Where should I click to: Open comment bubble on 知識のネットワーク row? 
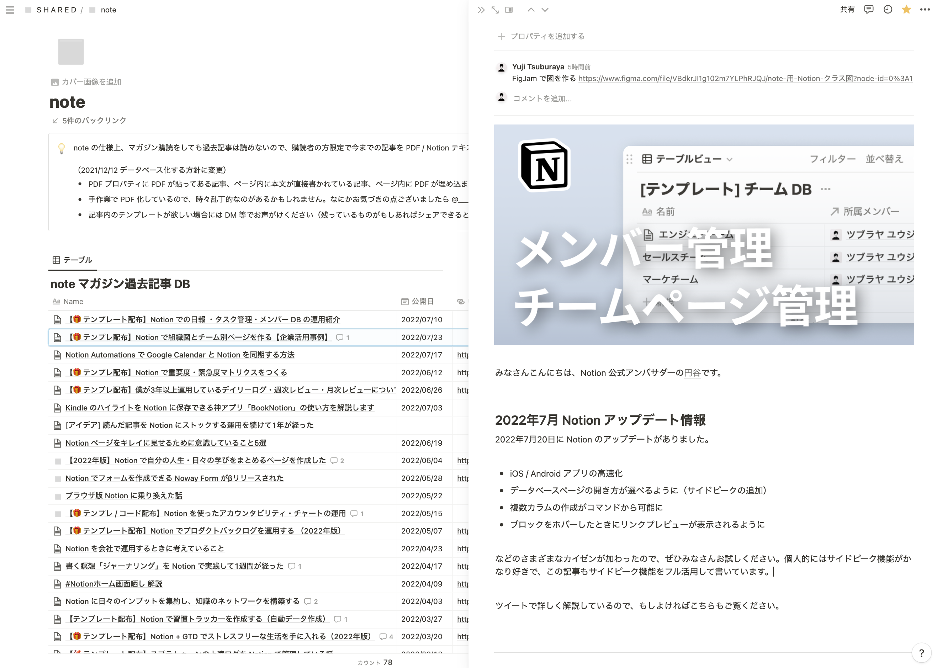tap(311, 601)
